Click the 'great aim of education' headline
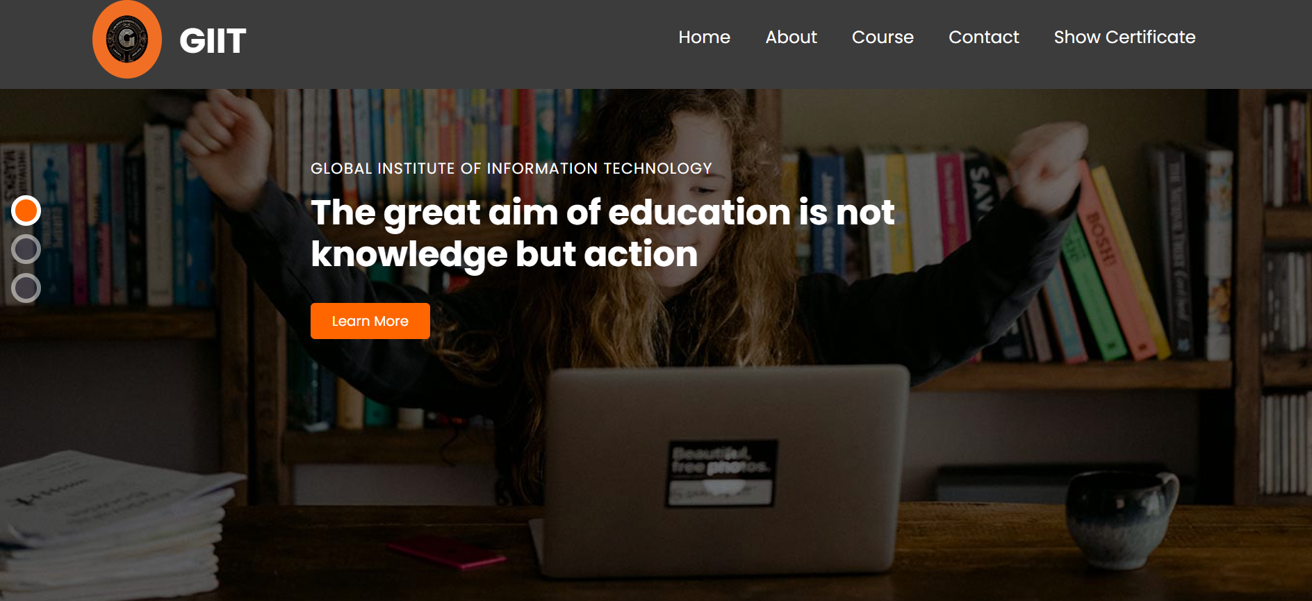The height and width of the screenshot is (601, 1312). (602, 233)
